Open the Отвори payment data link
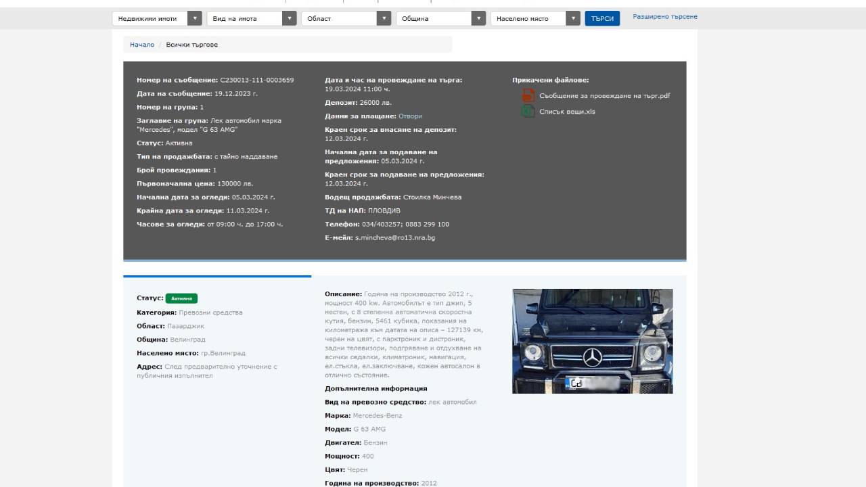 [411, 116]
